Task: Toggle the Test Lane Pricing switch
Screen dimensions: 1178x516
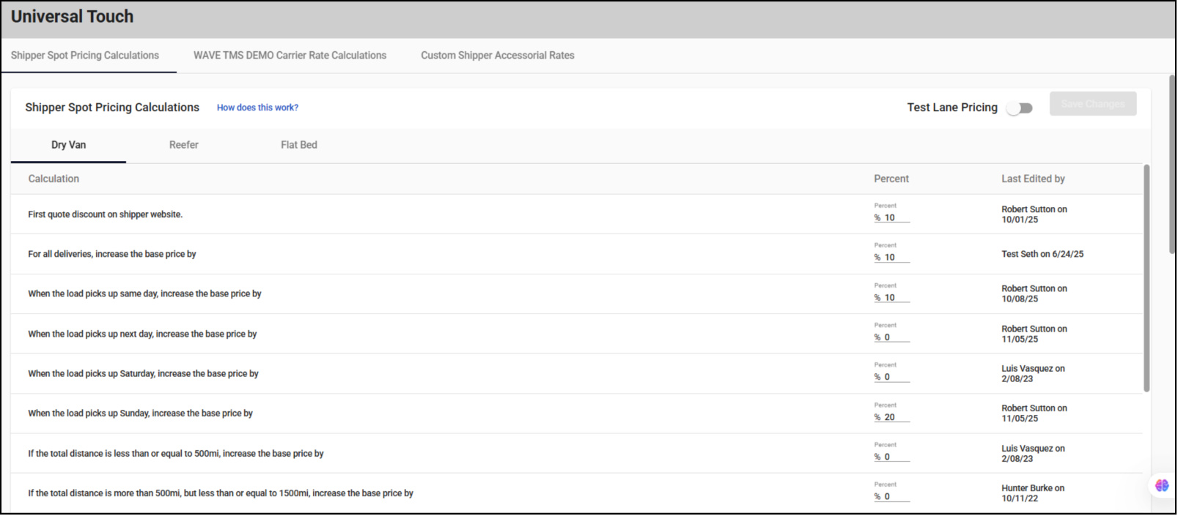Action: click(x=1019, y=108)
